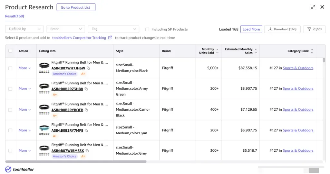
Task: Select checkbox for ASIN B07WH7JH6W row
Action: tap(10, 68)
